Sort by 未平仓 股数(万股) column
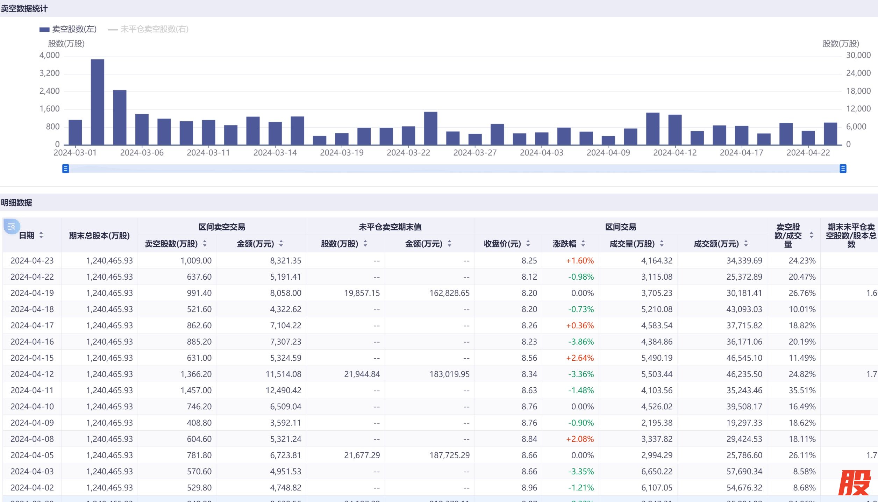 pyautogui.click(x=365, y=244)
